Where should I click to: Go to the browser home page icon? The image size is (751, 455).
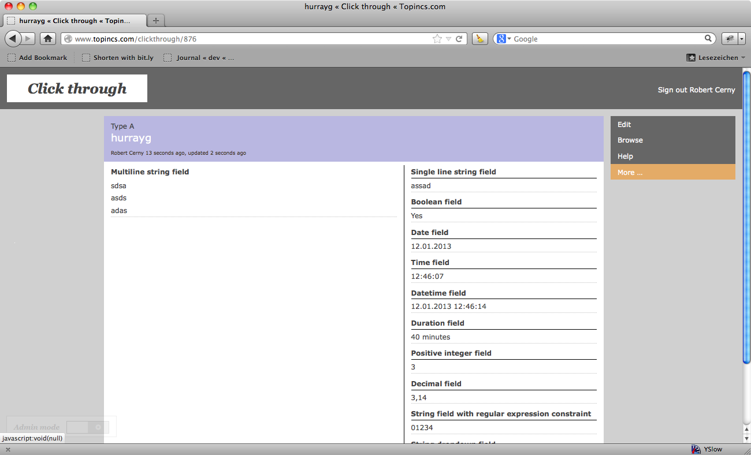[48, 39]
